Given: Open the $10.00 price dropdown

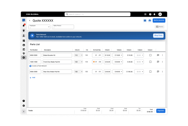Looking at the screenshot, I should [118, 55].
